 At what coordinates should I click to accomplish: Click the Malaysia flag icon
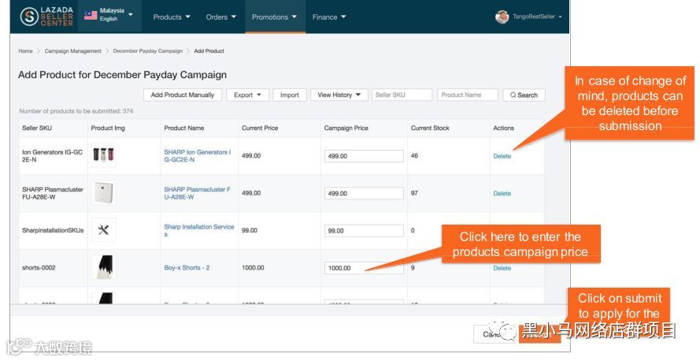[x=91, y=15]
